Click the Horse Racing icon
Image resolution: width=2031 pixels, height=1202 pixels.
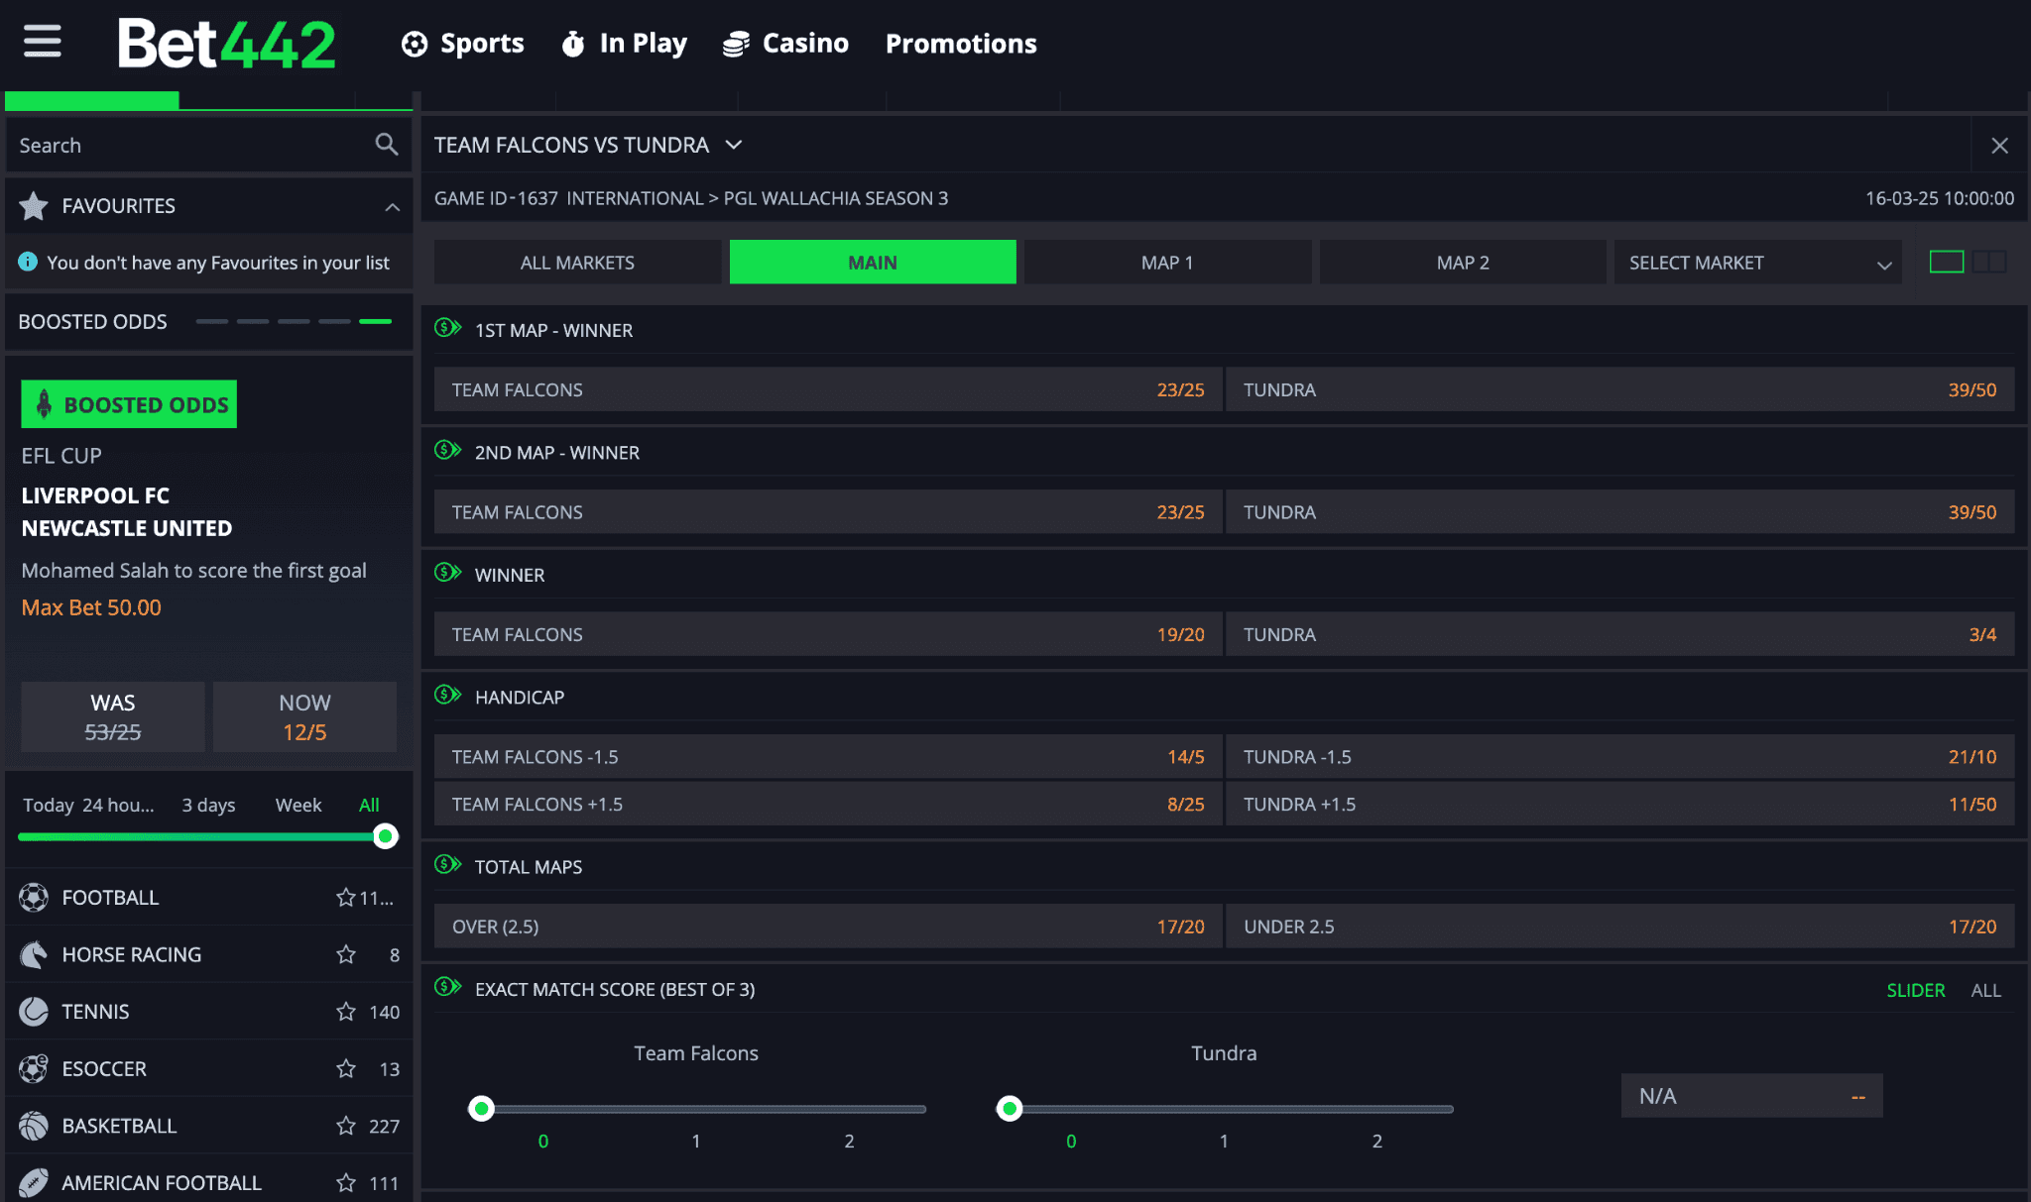[x=34, y=954]
